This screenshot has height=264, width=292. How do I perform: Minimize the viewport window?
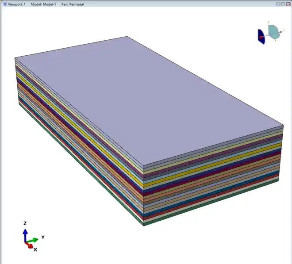278,4
